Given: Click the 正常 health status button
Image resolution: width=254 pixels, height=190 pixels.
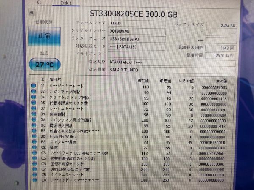Looking at the screenshot, I should click(44, 36).
